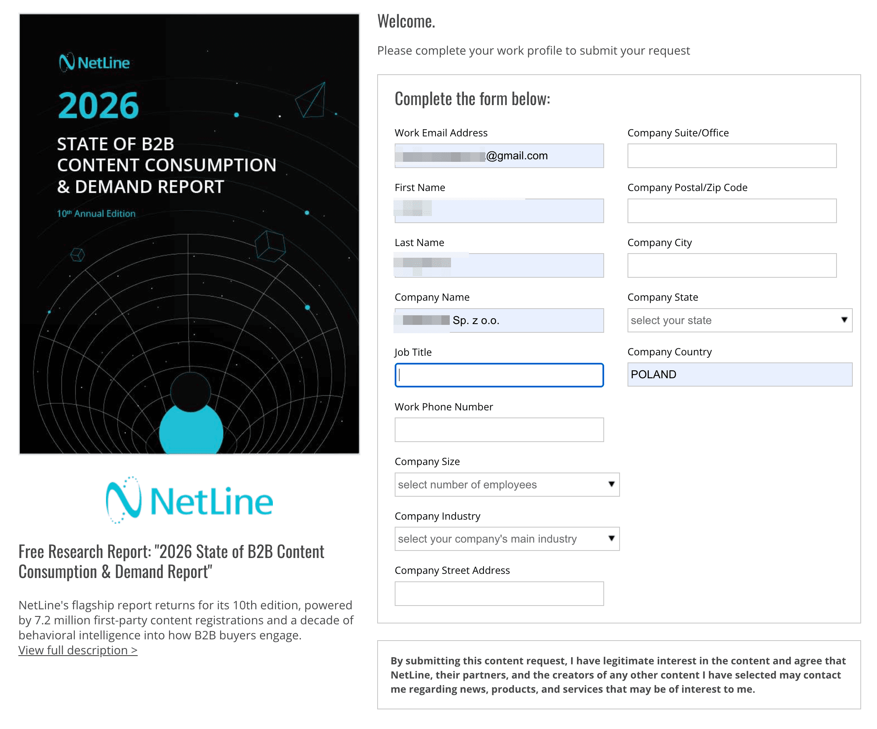Click into the Last Name field
The width and height of the screenshot is (877, 729).
(x=499, y=265)
